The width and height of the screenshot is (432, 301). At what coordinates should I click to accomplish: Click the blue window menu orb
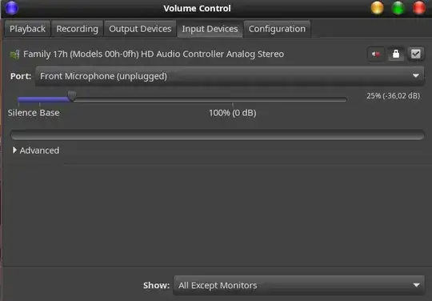pos(11,8)
